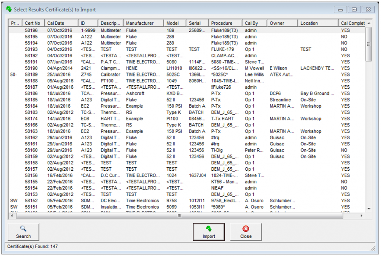Screen dimensions: 381x256
Task: Click the Location column header
Action: pyautogui.click(x=309, y=23)
